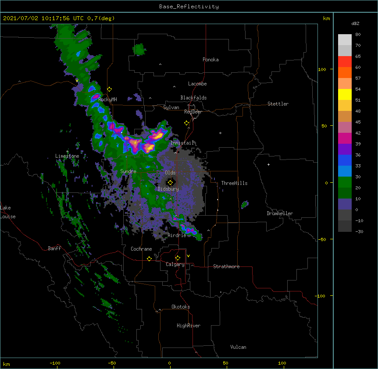Choose the dark green 10-20 dBZ swatch
The width and height of the screenshot is (378, 369).
[x=345, y=193]
